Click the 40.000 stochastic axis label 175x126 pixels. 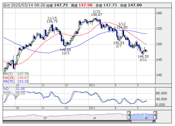162,99
